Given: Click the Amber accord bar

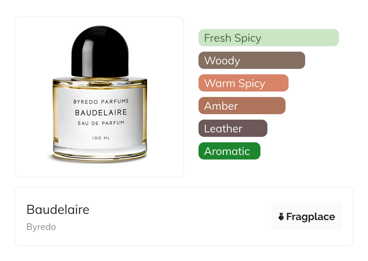Looking at the screenshot, I should point(242,106).
